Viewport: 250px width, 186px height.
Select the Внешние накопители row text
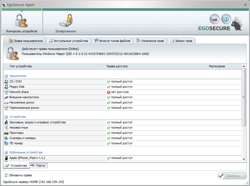24,97
